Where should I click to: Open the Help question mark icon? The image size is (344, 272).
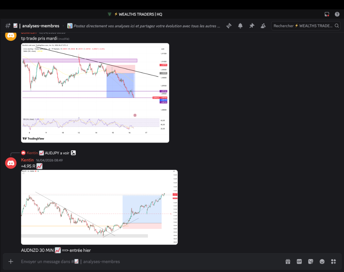[337, 14]
